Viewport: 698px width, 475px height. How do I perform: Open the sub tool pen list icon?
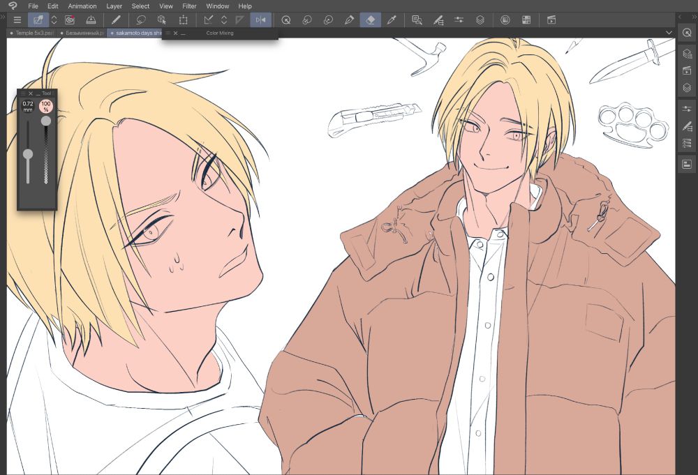pos(438,20)
